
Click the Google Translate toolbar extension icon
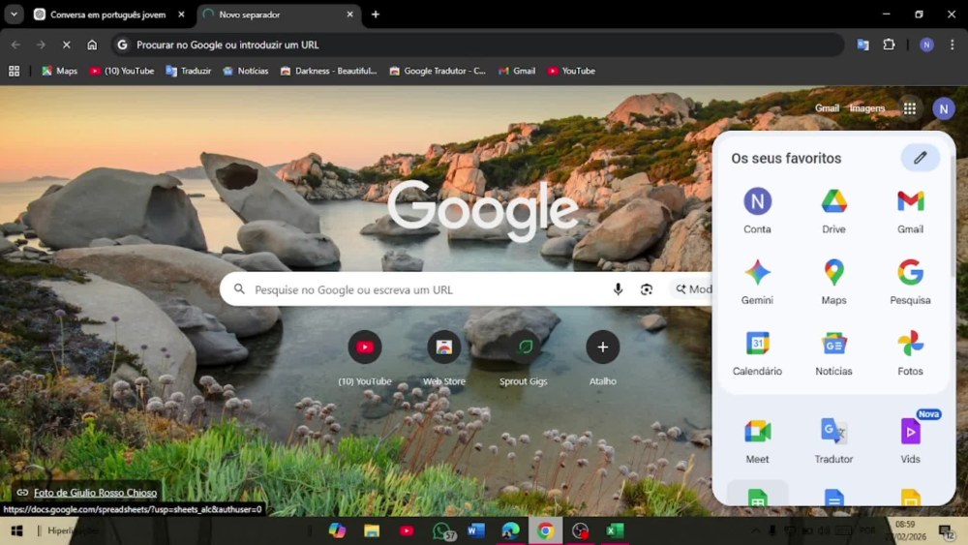point(862,45)
